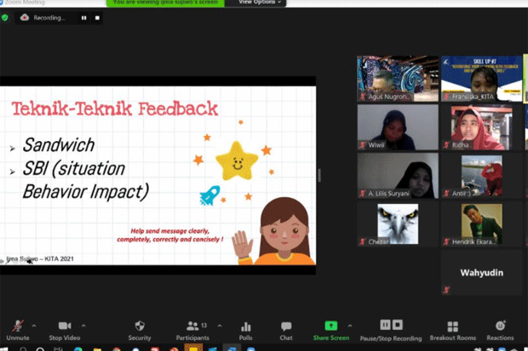Open the Chat panel
This screenshot has height=351, width=528.
[286, 331]
